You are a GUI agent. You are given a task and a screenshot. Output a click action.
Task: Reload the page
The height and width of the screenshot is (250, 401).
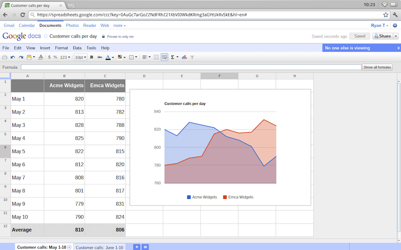click(22, 15)
